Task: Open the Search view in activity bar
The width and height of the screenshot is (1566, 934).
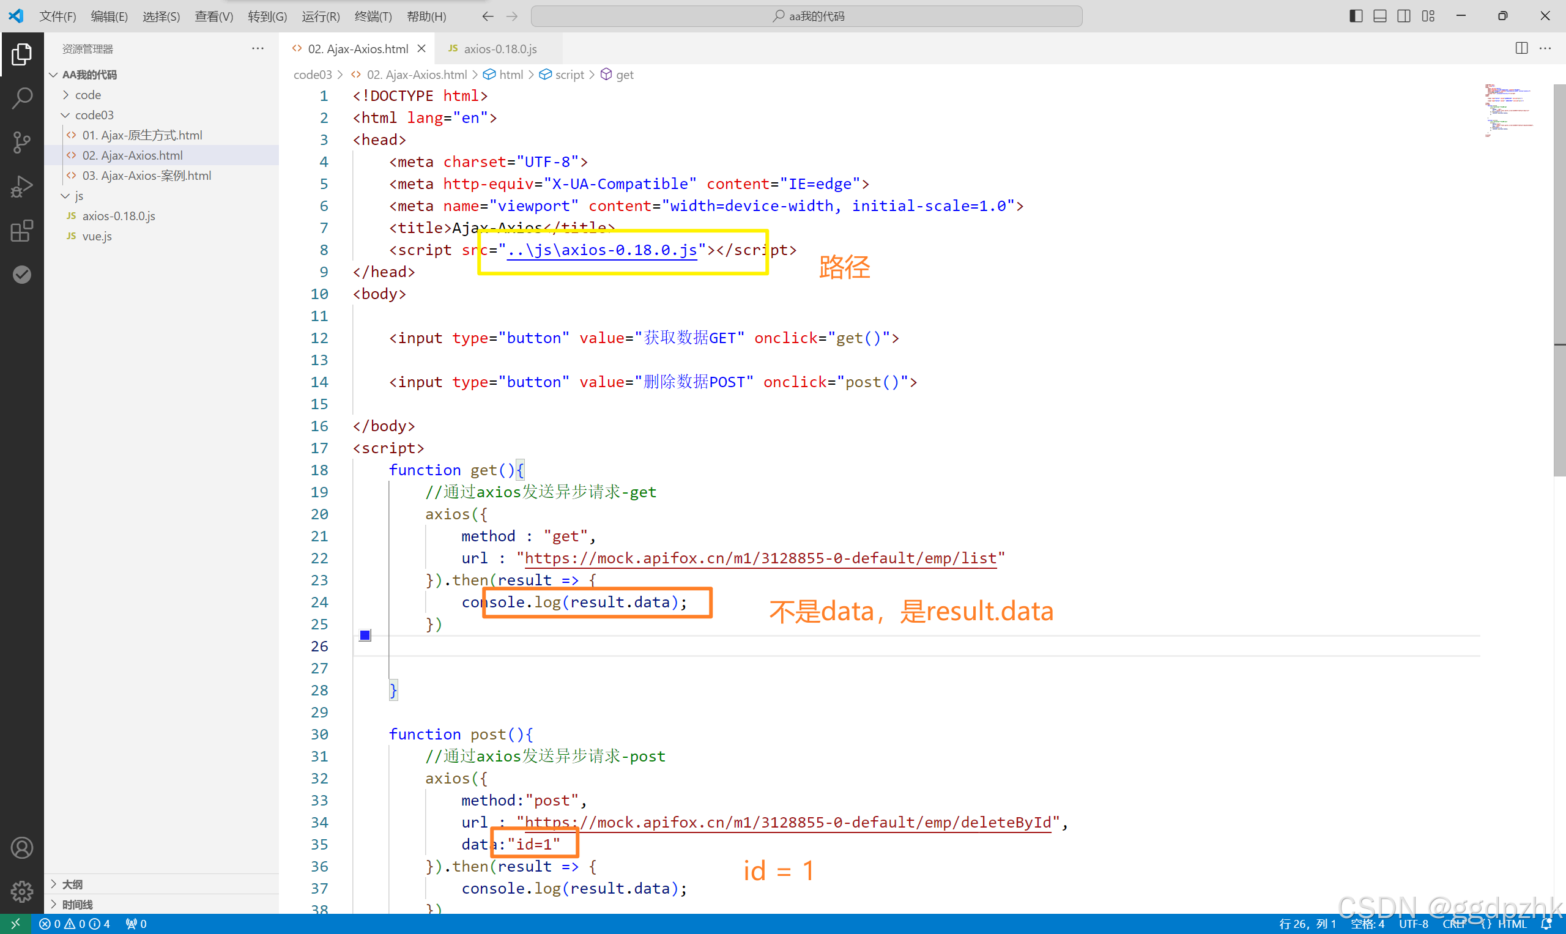Action: point(22,98)
